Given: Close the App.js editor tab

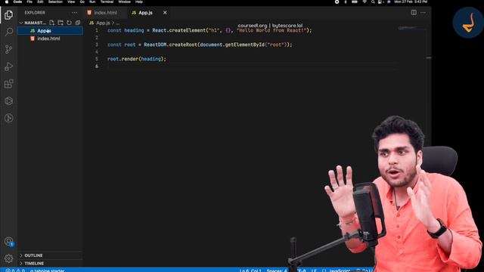Looking at the screenshot, I should [x=165, y=13].
